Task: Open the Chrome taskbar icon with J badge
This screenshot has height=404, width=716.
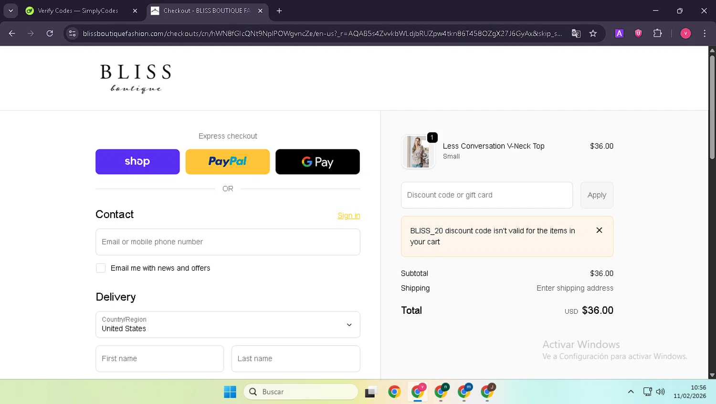Action: (x=487, y=392)
